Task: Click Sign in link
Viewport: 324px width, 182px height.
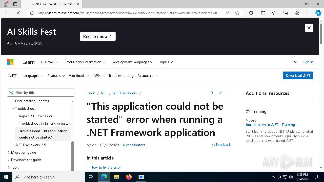Action: pyautogui.click(x=308, y=62)
